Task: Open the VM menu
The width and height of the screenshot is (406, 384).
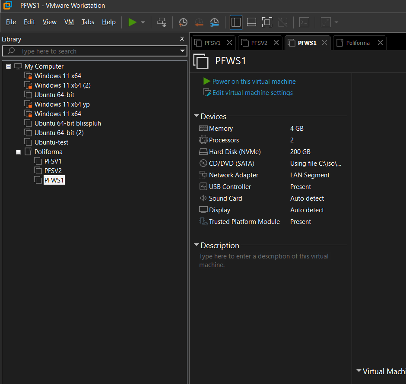Action: (x=69, y=22)
